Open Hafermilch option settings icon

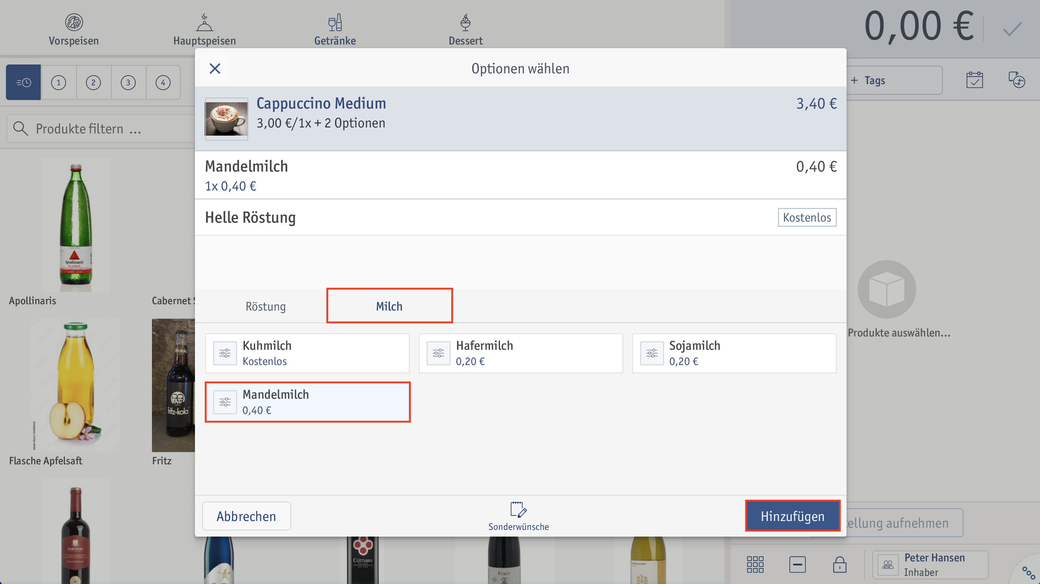point(438,353)
